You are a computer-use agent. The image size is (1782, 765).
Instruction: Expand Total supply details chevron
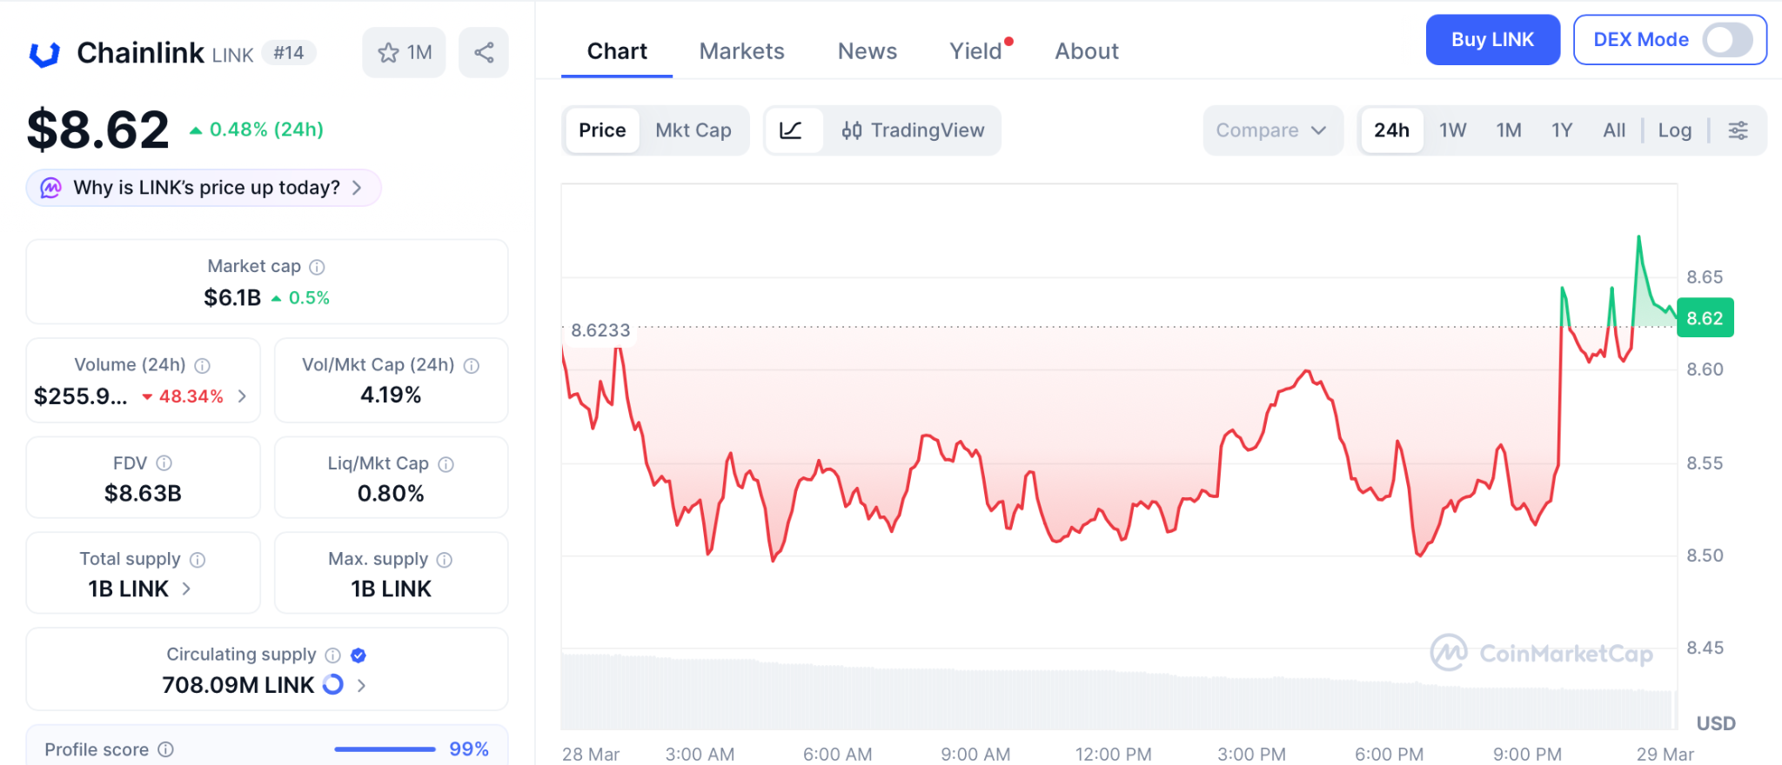[186, 589]
